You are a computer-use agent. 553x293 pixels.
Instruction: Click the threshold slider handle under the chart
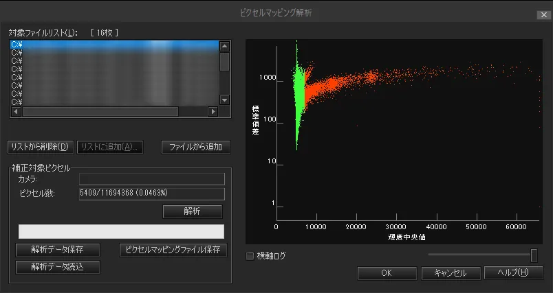tap(534, 255)
